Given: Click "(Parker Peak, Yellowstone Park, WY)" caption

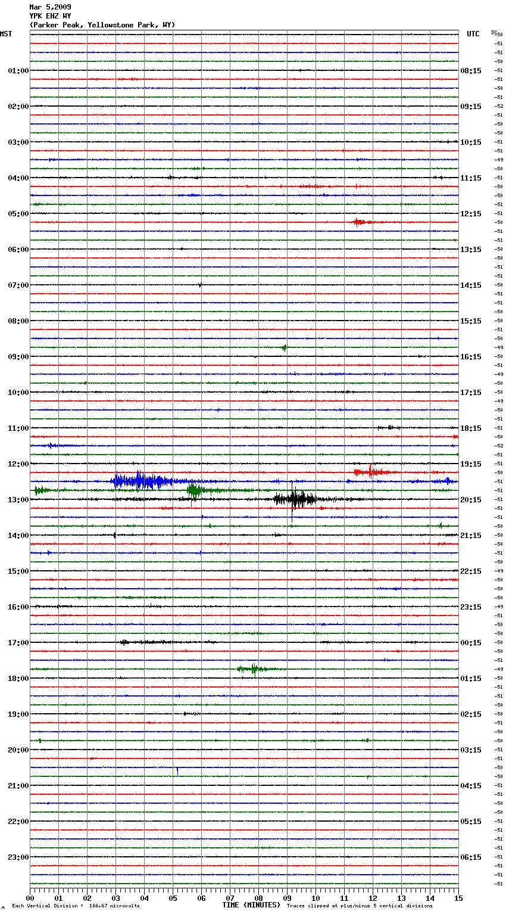Looking at the screenshot, I should point(102,25).
